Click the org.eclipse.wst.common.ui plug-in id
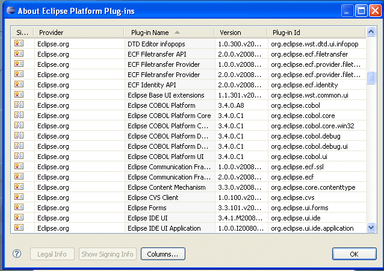This screenshot has height=271, width=384. [309, 95]
